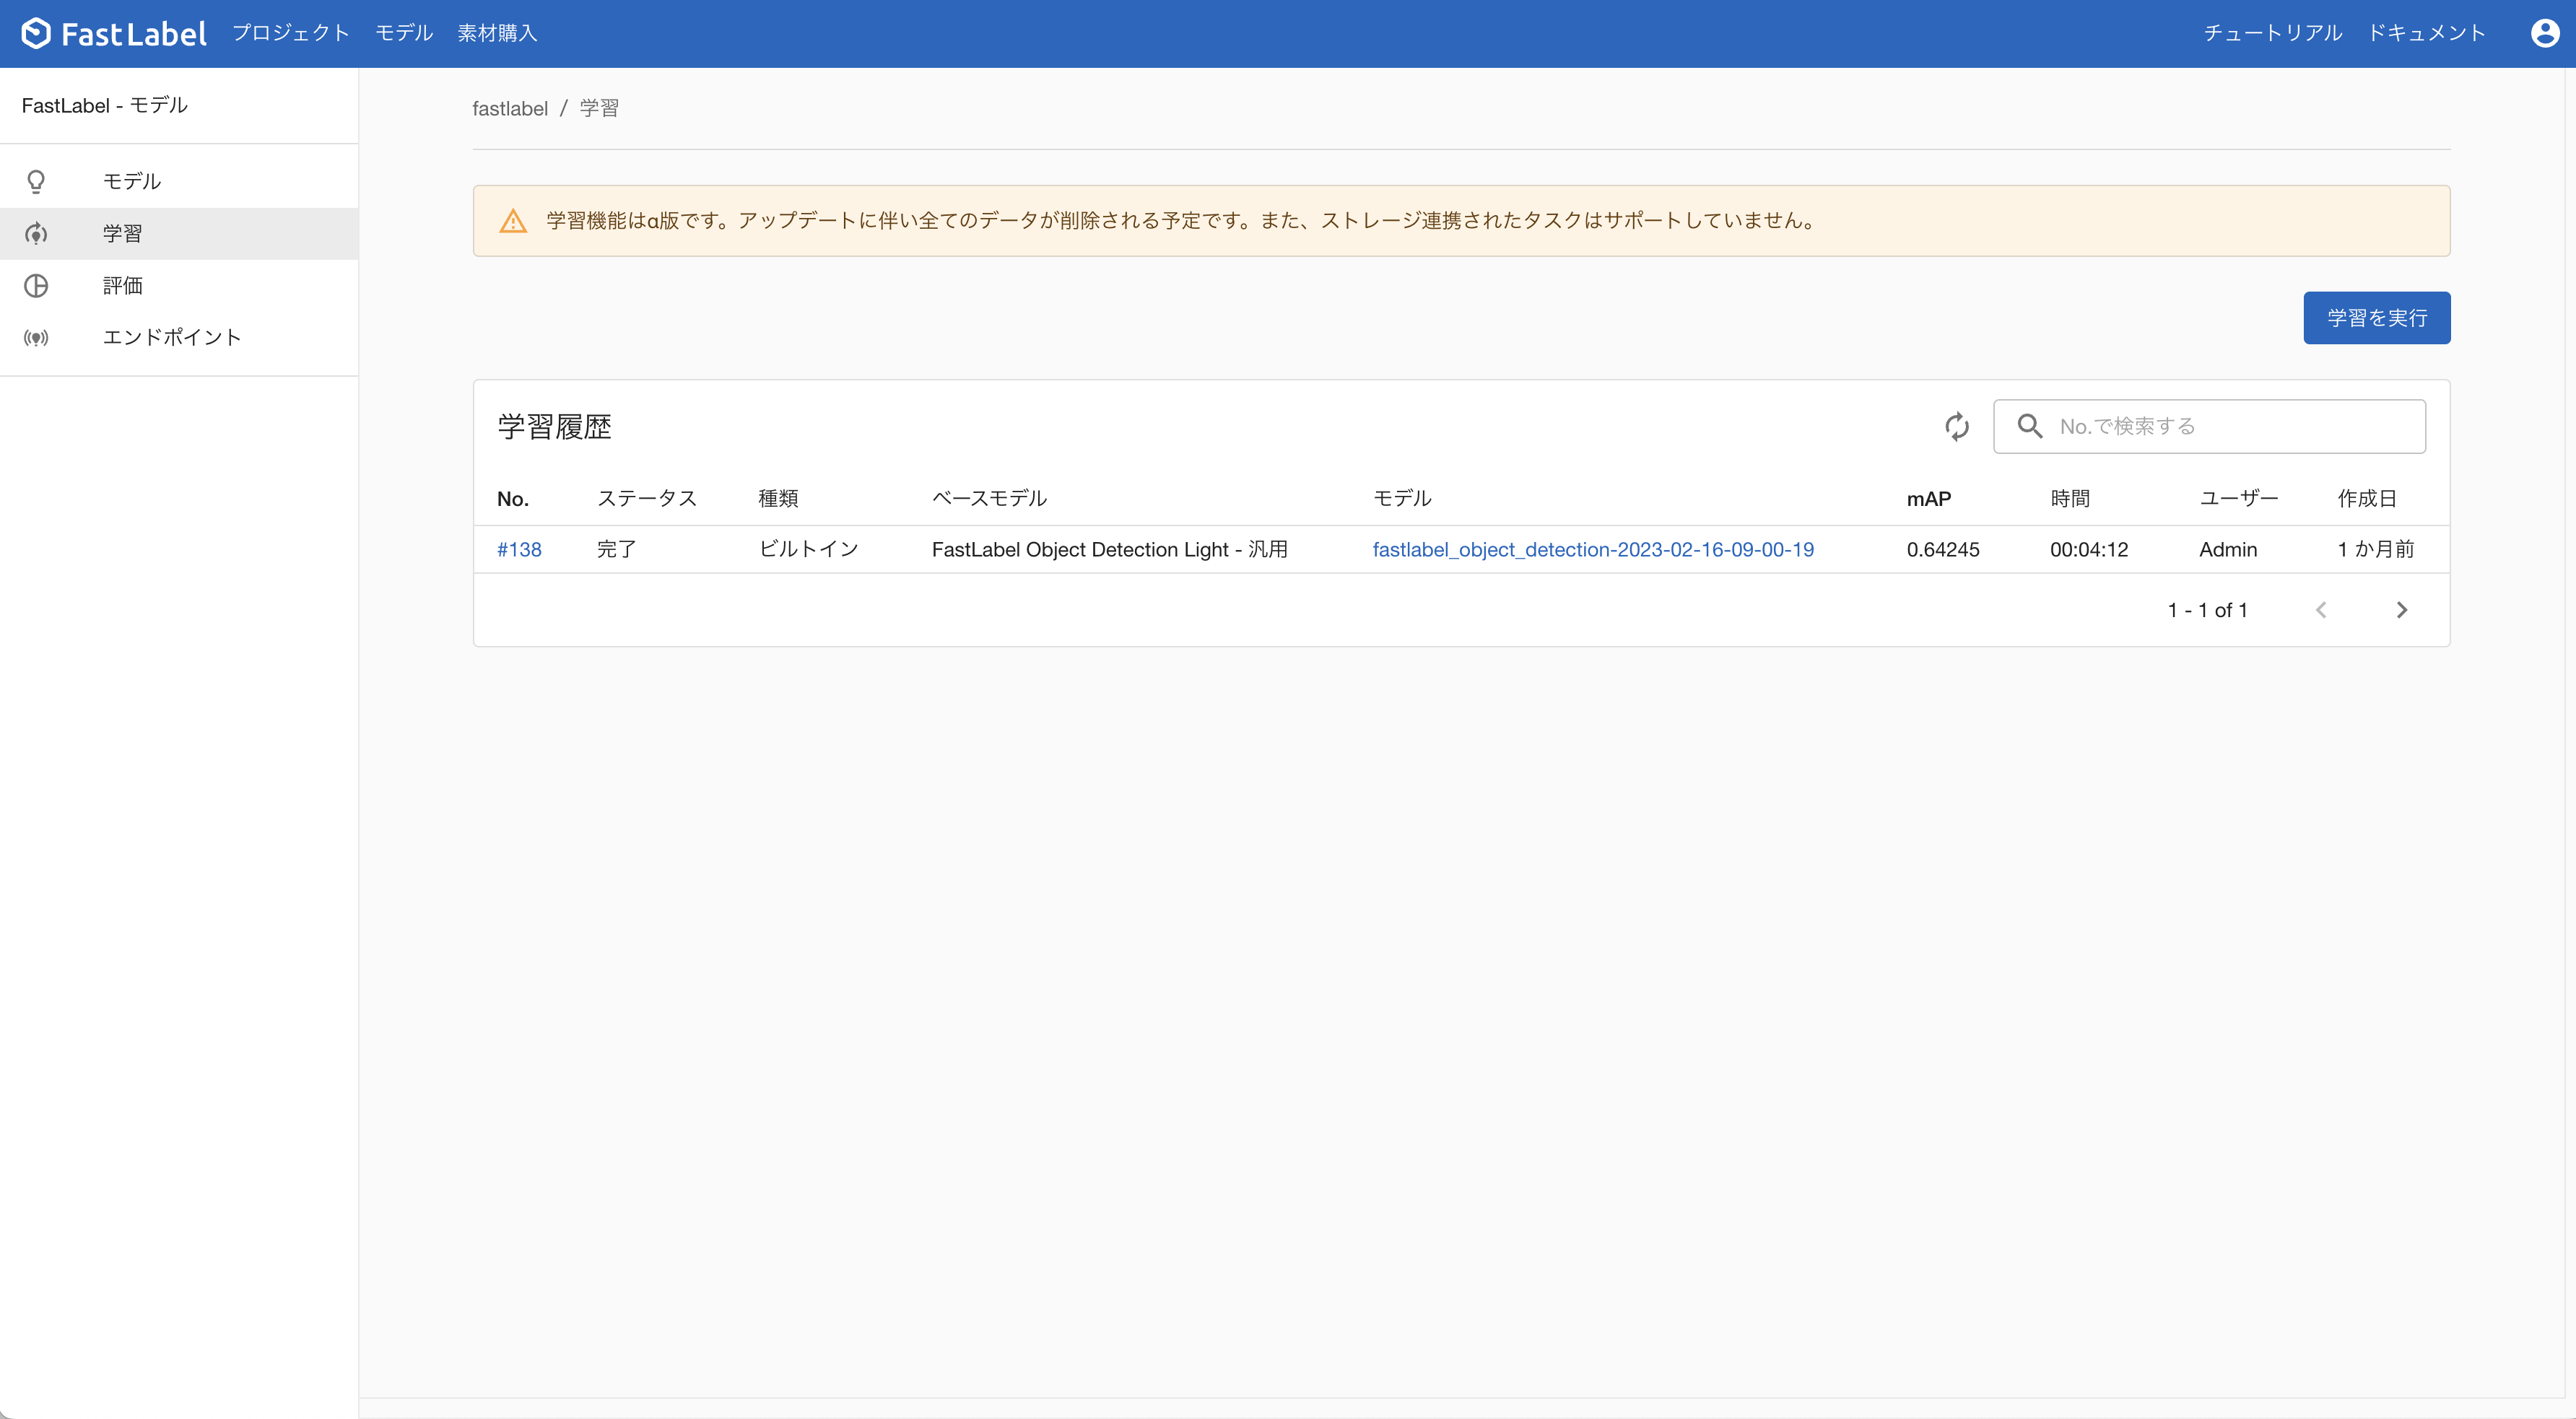Click the search magnifier icon
The image size is (2576, 1419).
(x=2029, y=426)
